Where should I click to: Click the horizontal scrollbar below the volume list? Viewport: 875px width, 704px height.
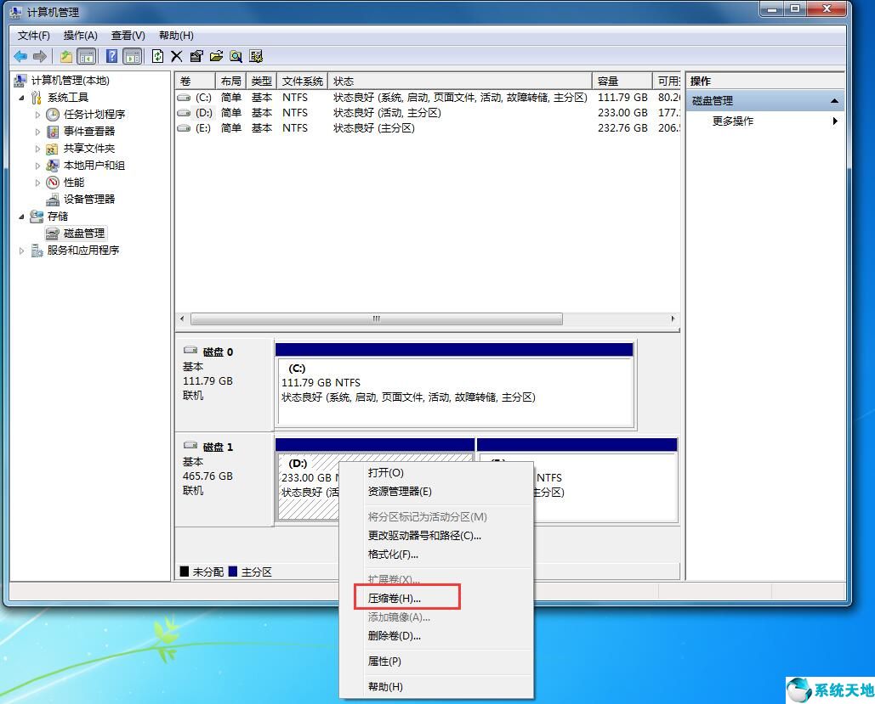[x=377, y=318]
